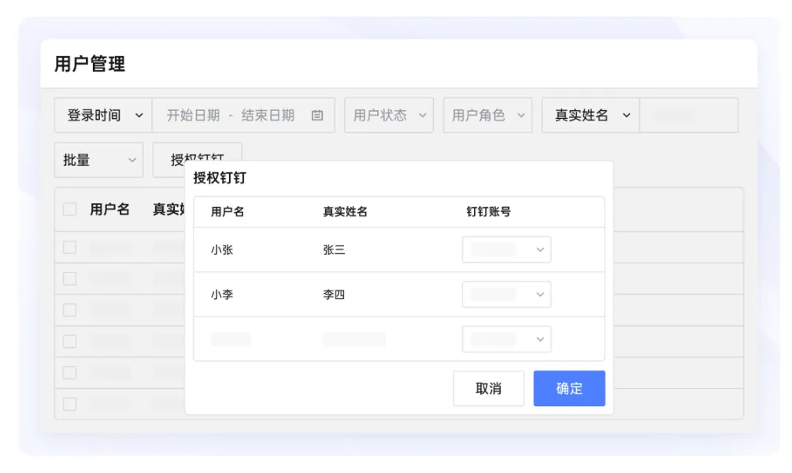Check the second row checkbox in user table

pyautogui.click(x=70, y=279)
